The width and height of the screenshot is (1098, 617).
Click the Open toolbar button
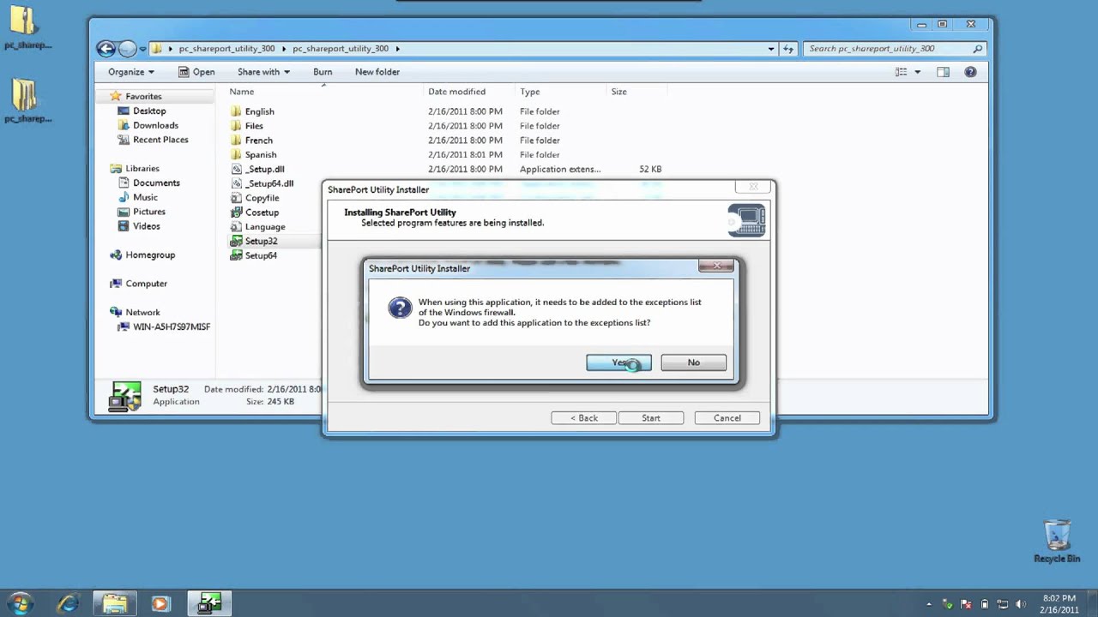click(x=196, y=72)
